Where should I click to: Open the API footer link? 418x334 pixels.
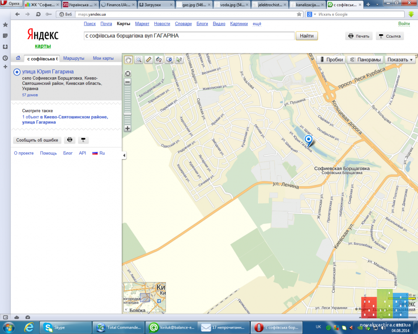click(x=82, y=153)
